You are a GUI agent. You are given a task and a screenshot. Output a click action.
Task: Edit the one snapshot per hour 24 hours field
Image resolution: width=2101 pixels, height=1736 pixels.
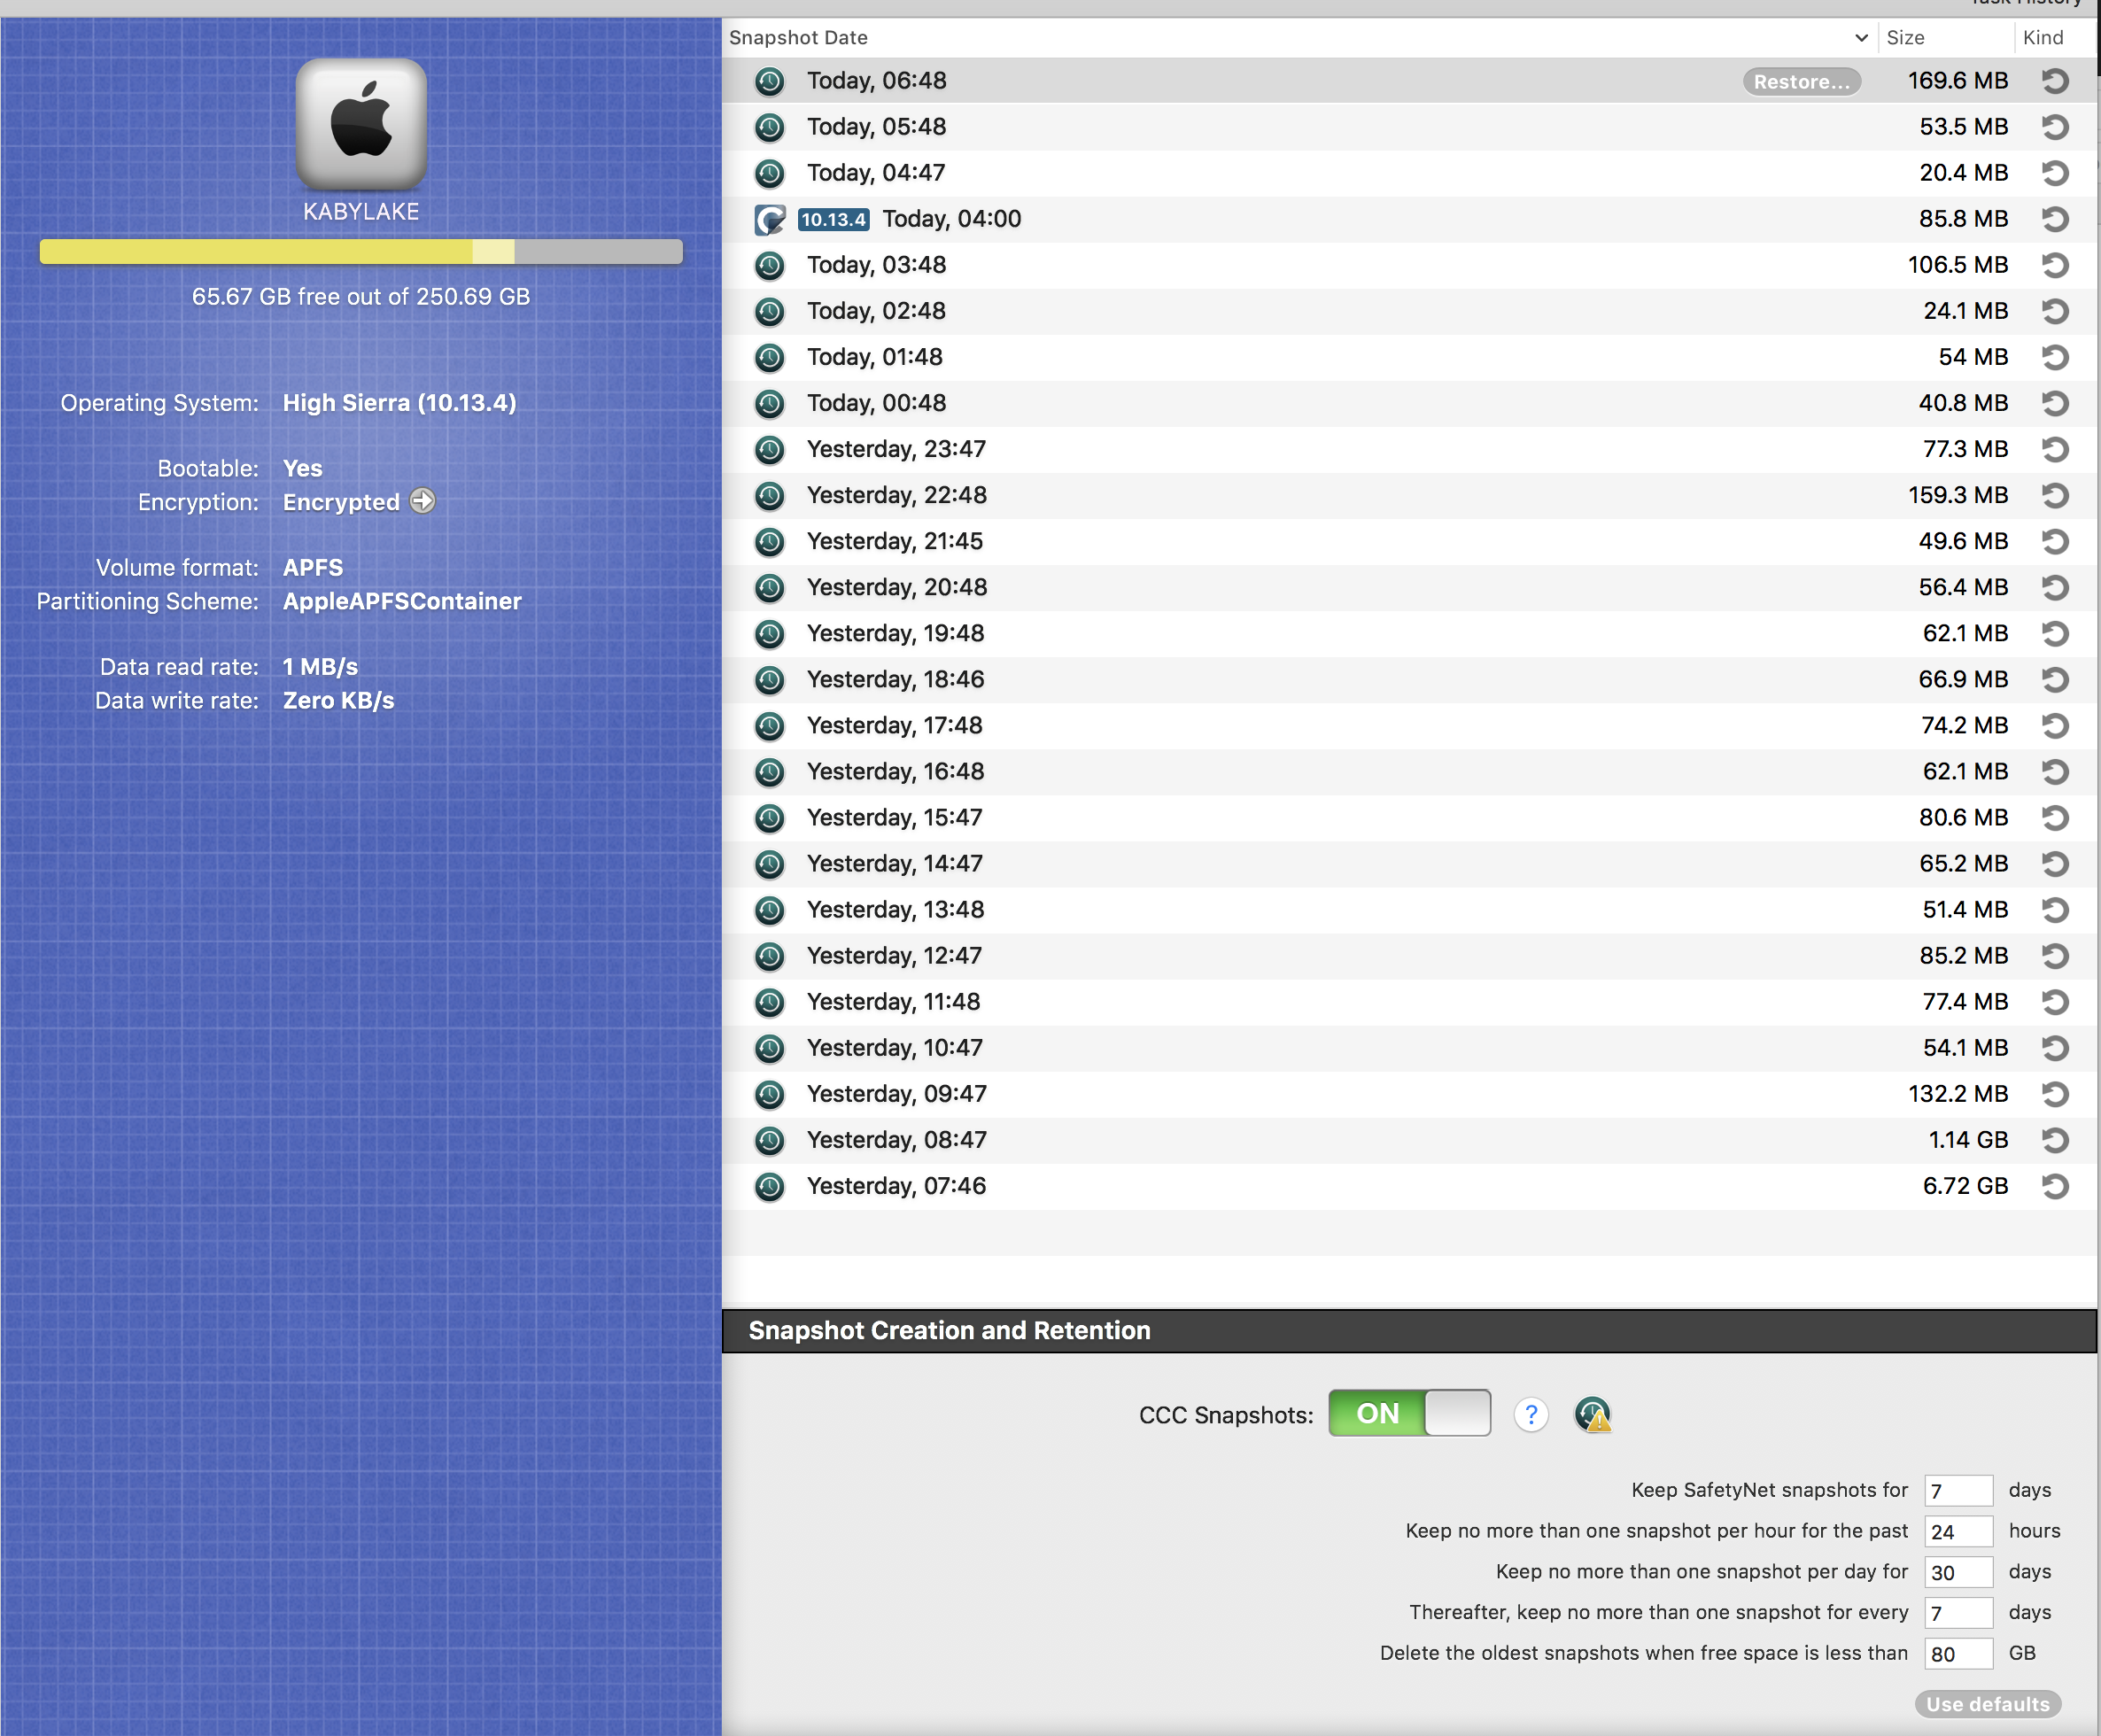[1958, 1531]
